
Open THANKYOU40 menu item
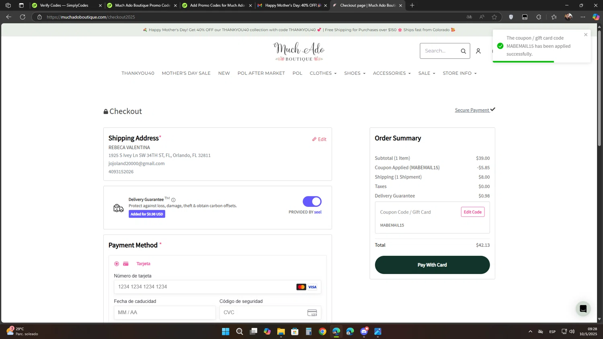(138, 73)
